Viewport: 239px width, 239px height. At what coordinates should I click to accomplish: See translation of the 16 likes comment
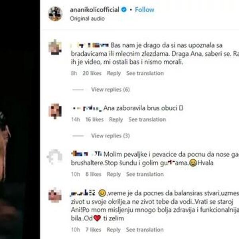147,119
